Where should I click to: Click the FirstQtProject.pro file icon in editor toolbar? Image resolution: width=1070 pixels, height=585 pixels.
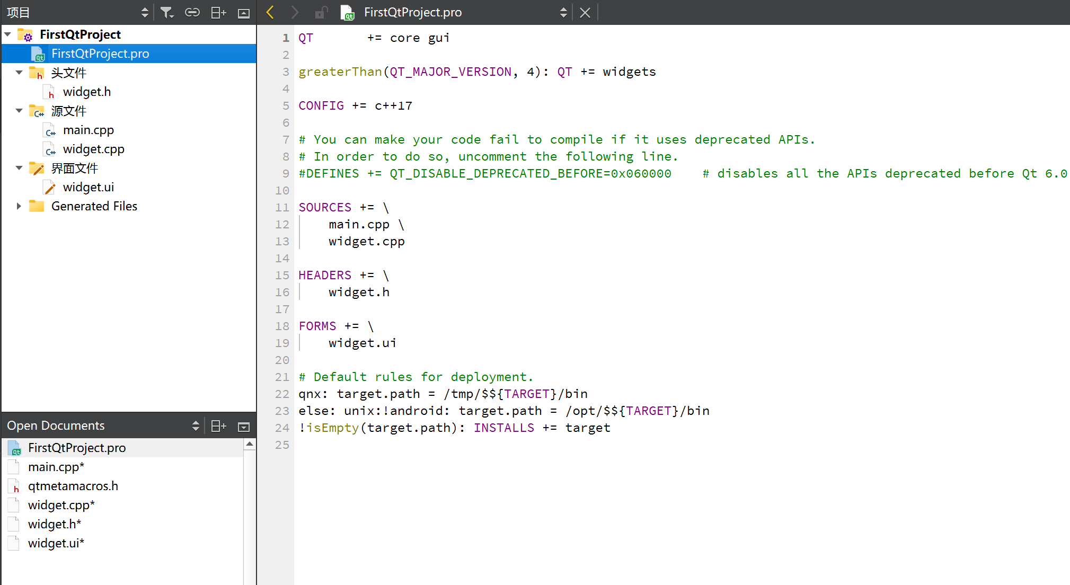point(348,12)
